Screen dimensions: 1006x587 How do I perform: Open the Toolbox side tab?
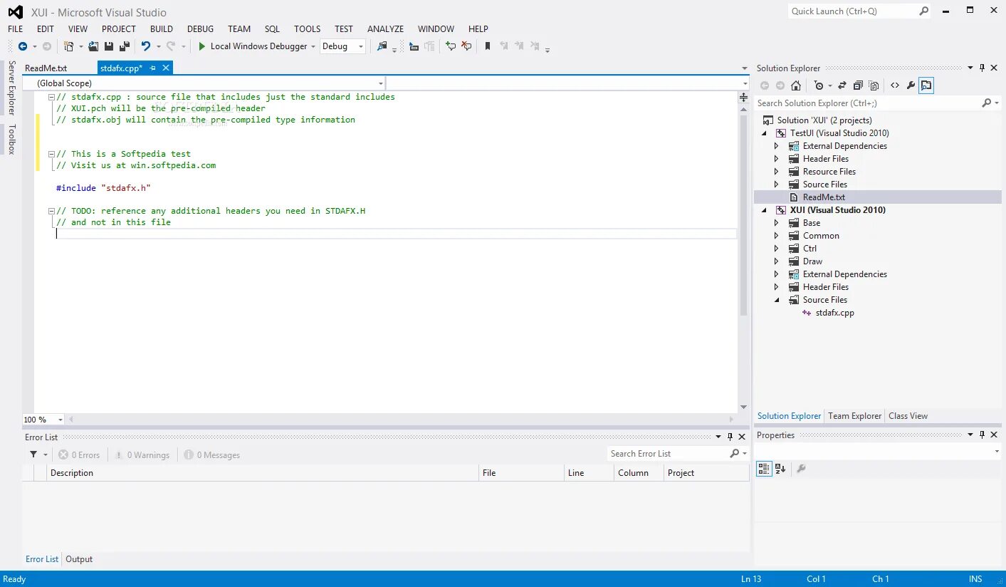pyautogui.click(x=11, y=139)
